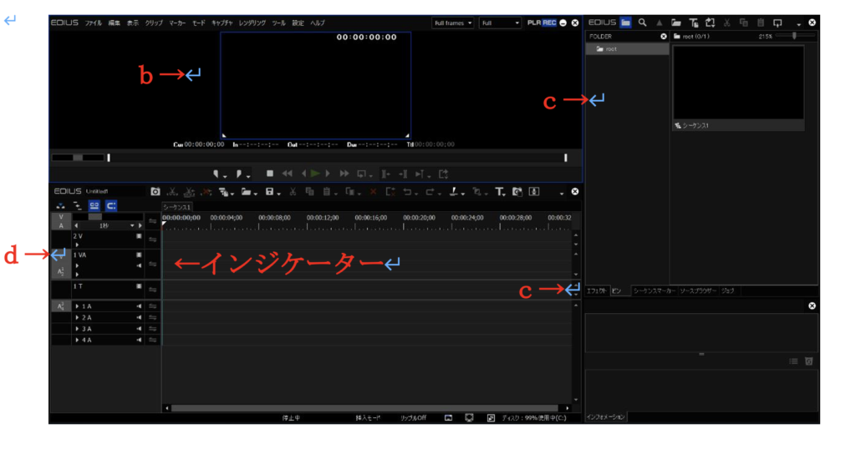Click the export button in player controls

click(443, 174)
